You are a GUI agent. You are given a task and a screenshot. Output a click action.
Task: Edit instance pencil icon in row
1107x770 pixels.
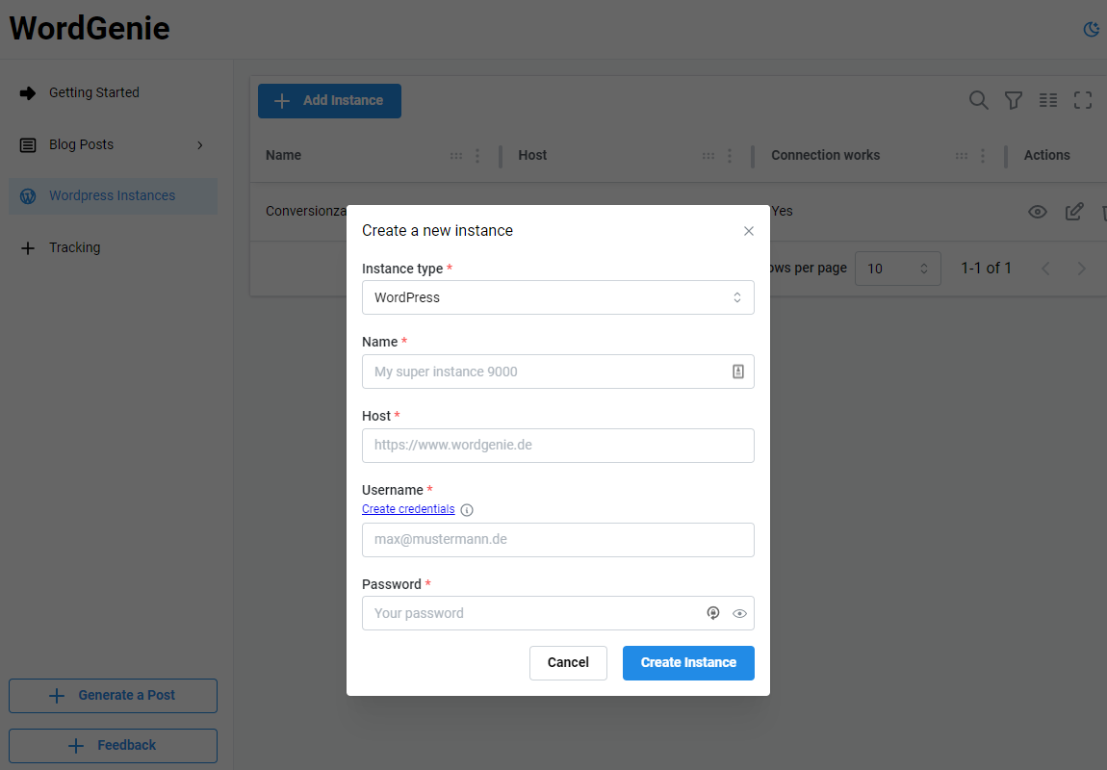pyautogui.click(x=1074, y=211)
